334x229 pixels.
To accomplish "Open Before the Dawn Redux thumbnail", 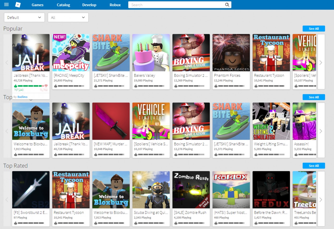I will point(271,190).
